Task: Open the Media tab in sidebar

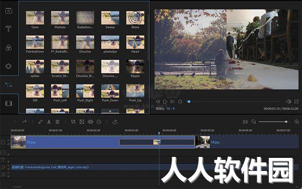Action: [9, 11]
